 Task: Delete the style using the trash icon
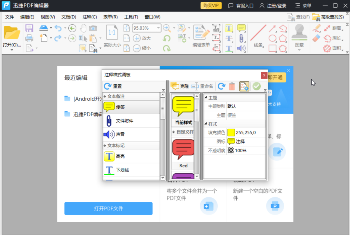[232, 86]
